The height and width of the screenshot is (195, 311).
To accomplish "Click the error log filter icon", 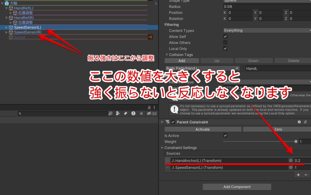I will click(133, 113).
